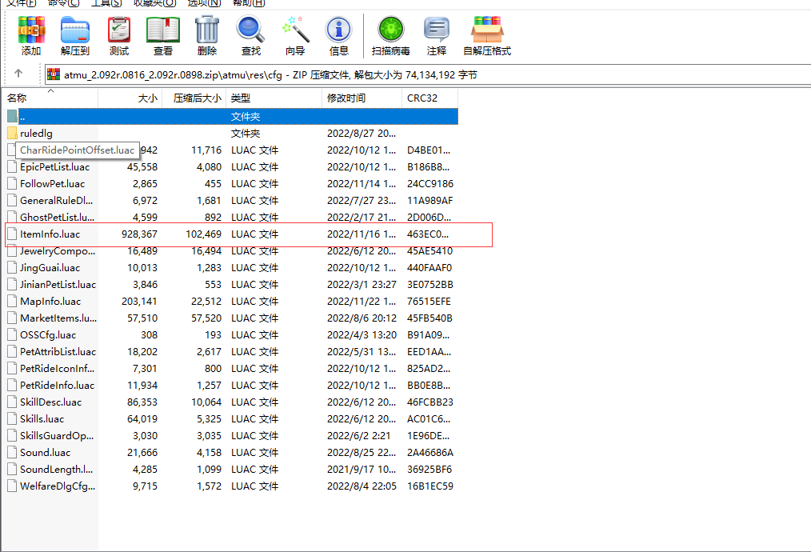811x552 pixels.
Task: Click the file icon of OSSCfg.luac
Action: pos(13,334)
